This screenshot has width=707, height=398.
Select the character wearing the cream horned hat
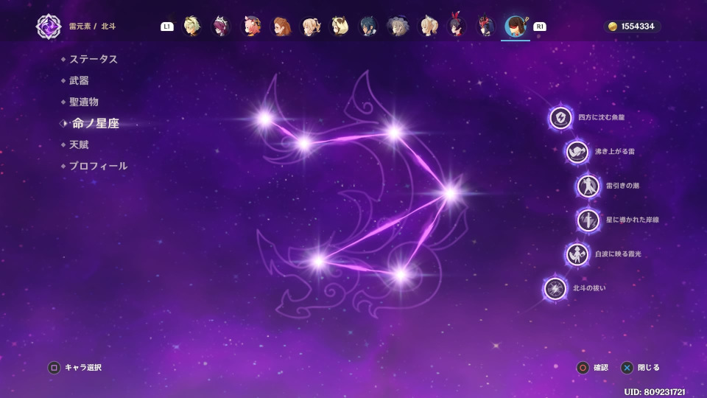coord(339,27)
